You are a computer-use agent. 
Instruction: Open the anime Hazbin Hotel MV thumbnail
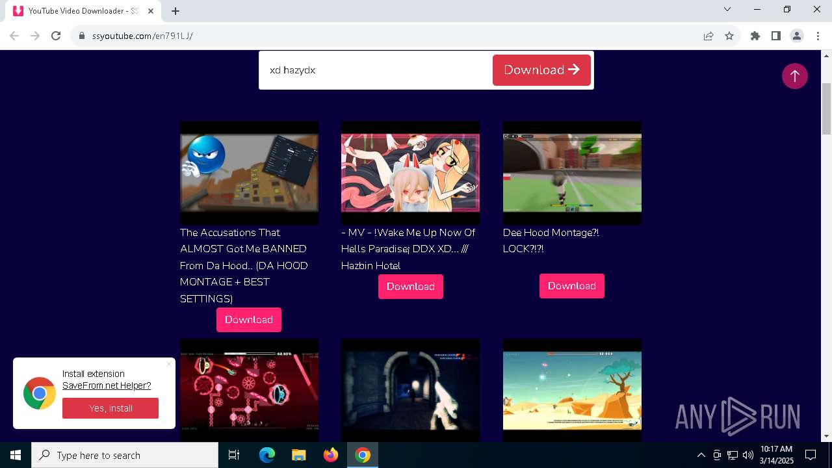(411, 173)
